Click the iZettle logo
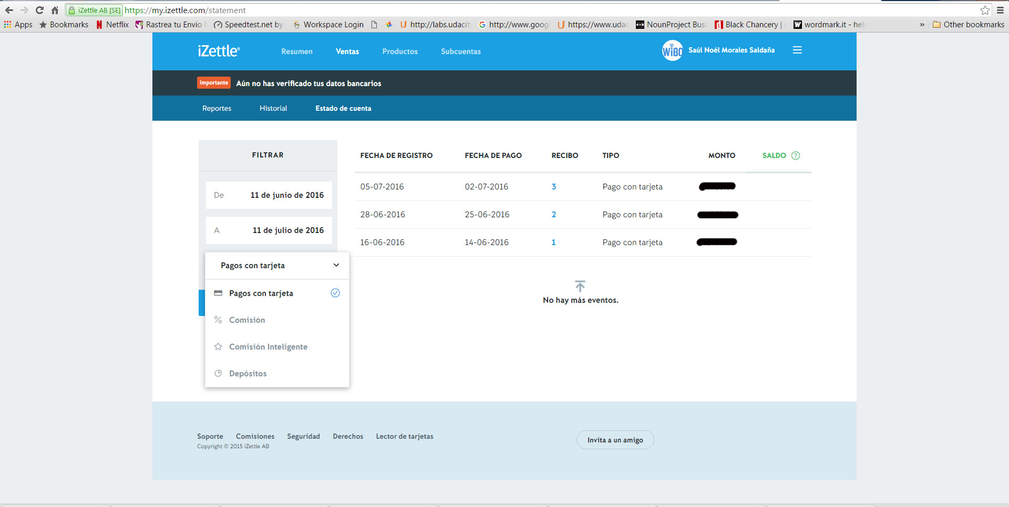 [219, 51]
